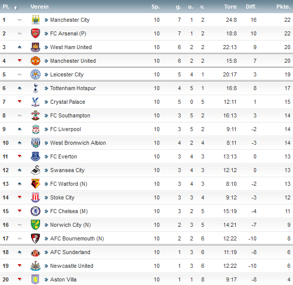
Task: Click the Tottenham Hotspur cockerel crest
Action: 35,88
